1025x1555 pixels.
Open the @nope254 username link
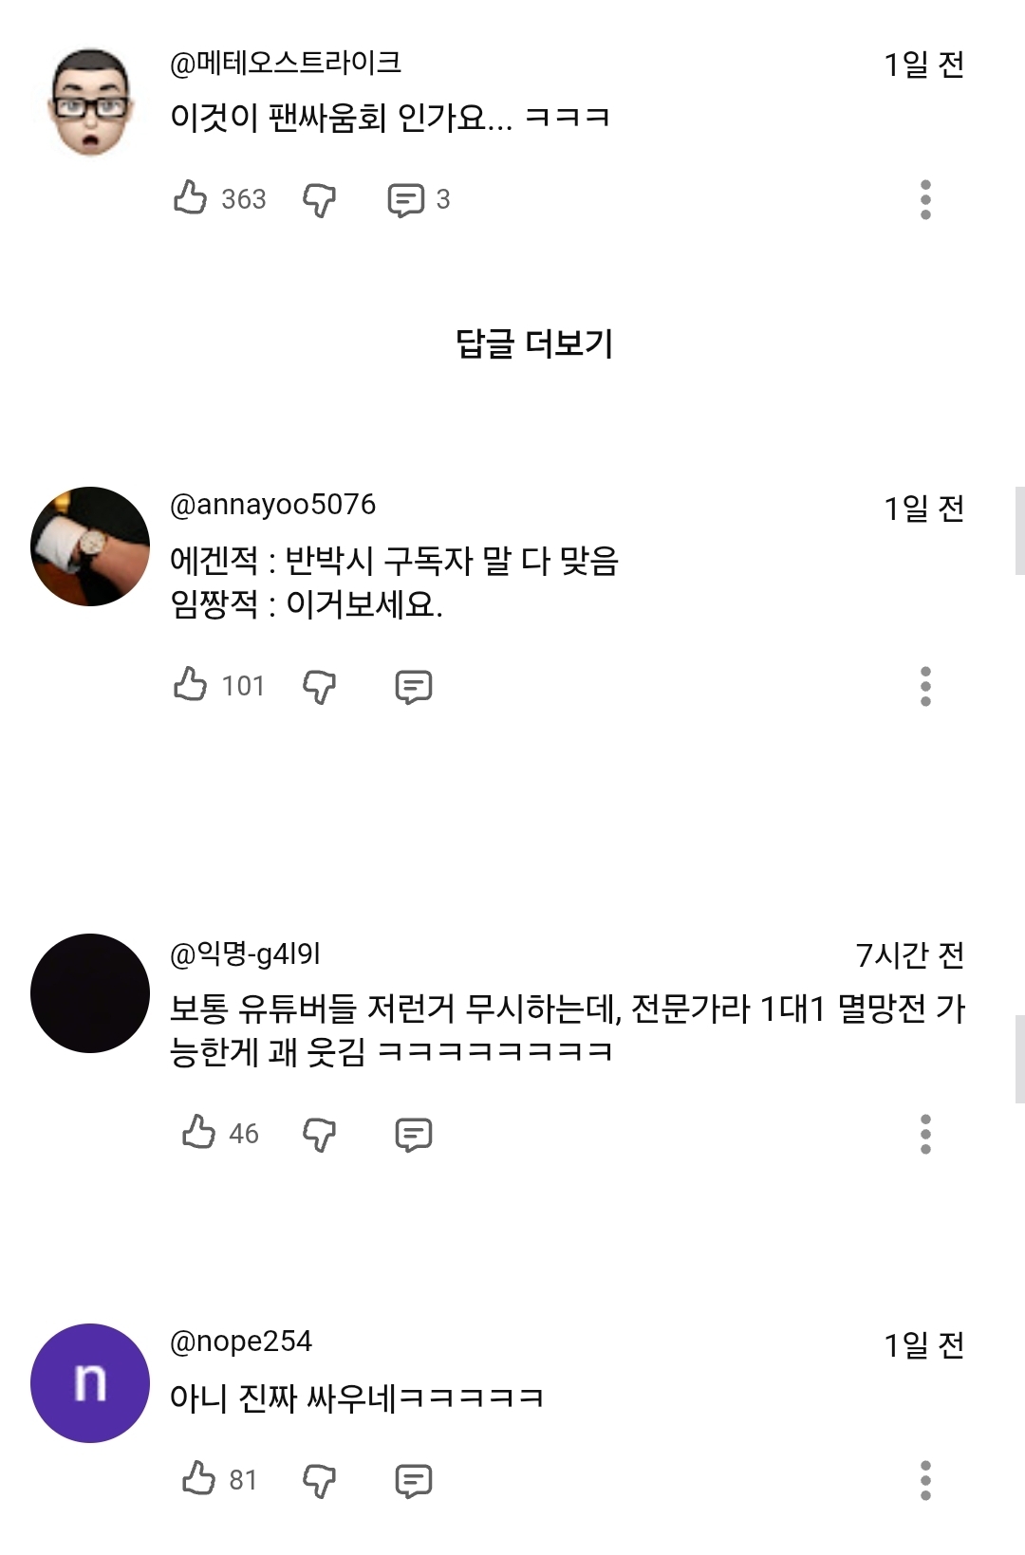click(x=241, y=1342)
